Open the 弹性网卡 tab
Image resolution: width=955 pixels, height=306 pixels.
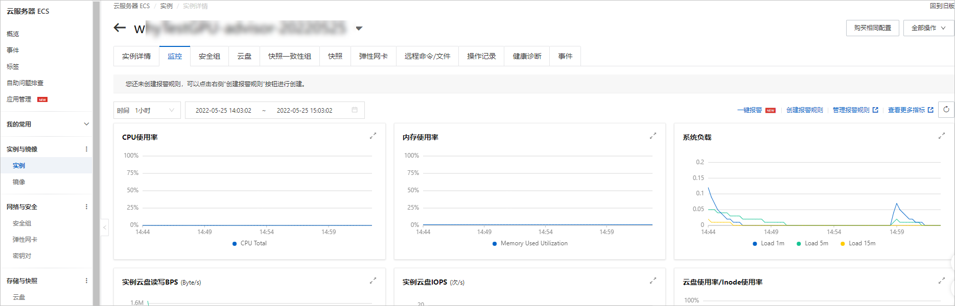(374, 56)
